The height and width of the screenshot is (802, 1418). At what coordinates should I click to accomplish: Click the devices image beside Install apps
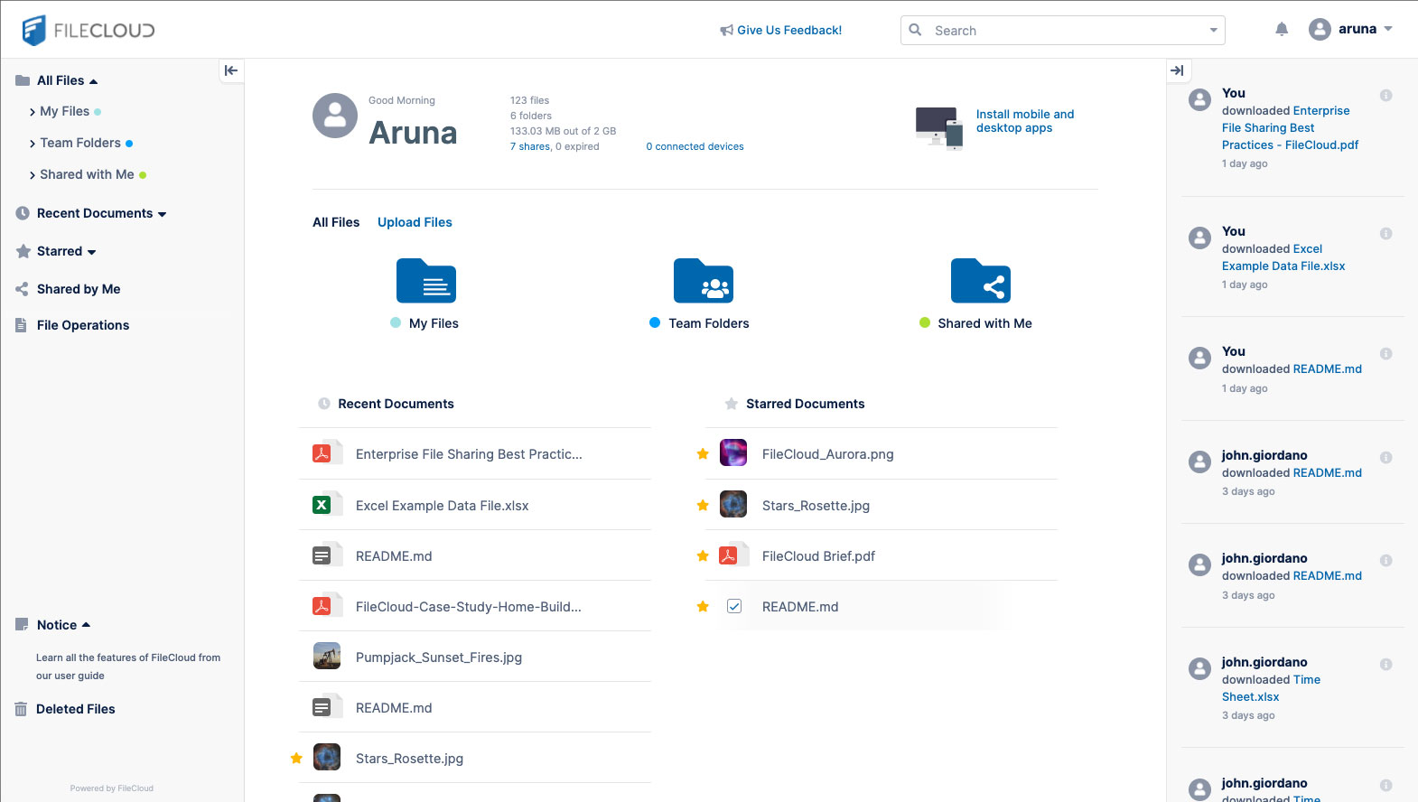939,127
